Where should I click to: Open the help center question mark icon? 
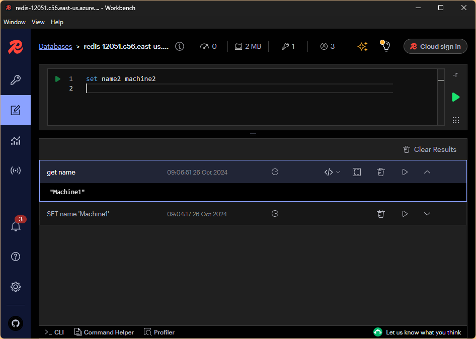(16, 257)
